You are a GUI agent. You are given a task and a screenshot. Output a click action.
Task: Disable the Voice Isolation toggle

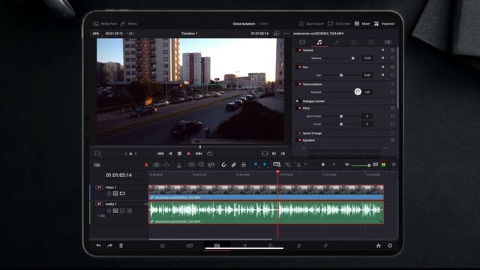coord(299,84)
